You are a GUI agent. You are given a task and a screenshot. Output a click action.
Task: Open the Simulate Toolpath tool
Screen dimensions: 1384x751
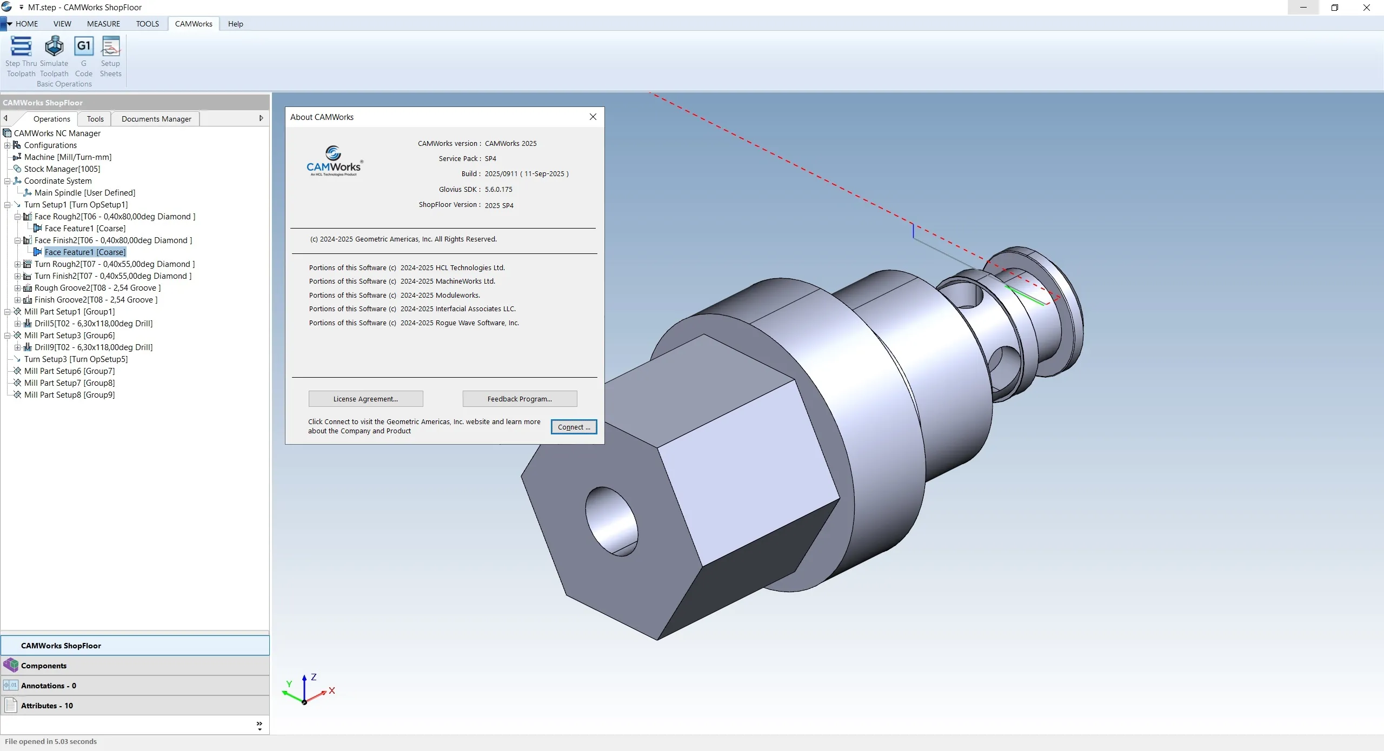pos(54,47)
